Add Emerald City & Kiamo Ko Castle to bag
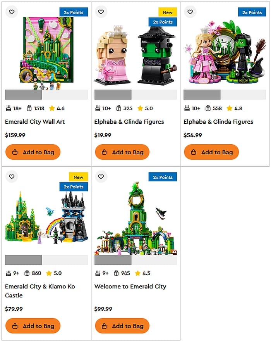The image size is (271, 342). (33, 326)
